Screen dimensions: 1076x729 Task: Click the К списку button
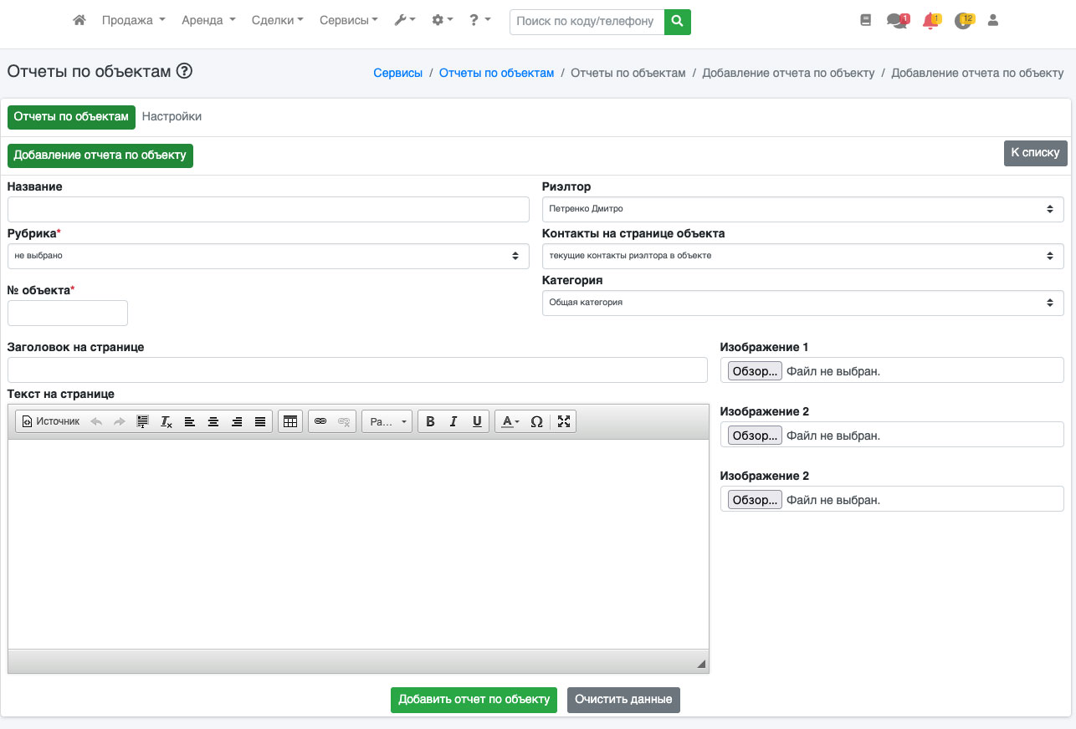tap(1035, 153)
